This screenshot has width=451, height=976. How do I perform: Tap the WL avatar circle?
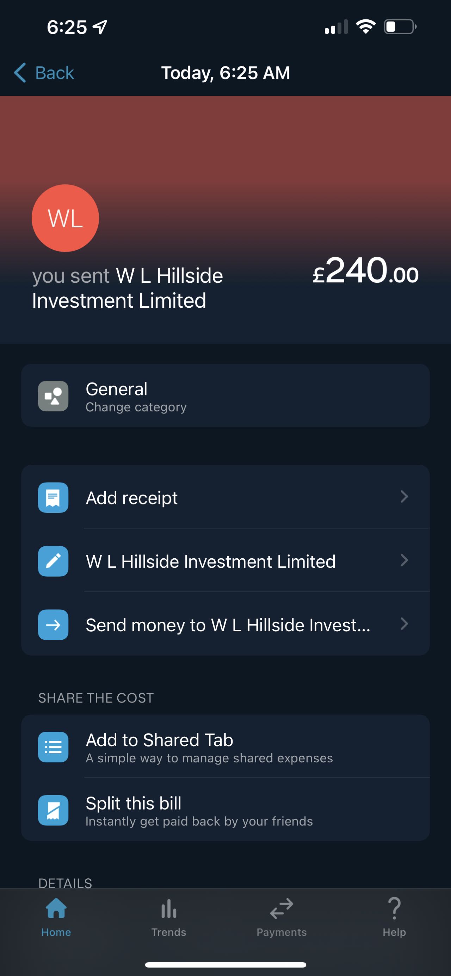(65, 218)
